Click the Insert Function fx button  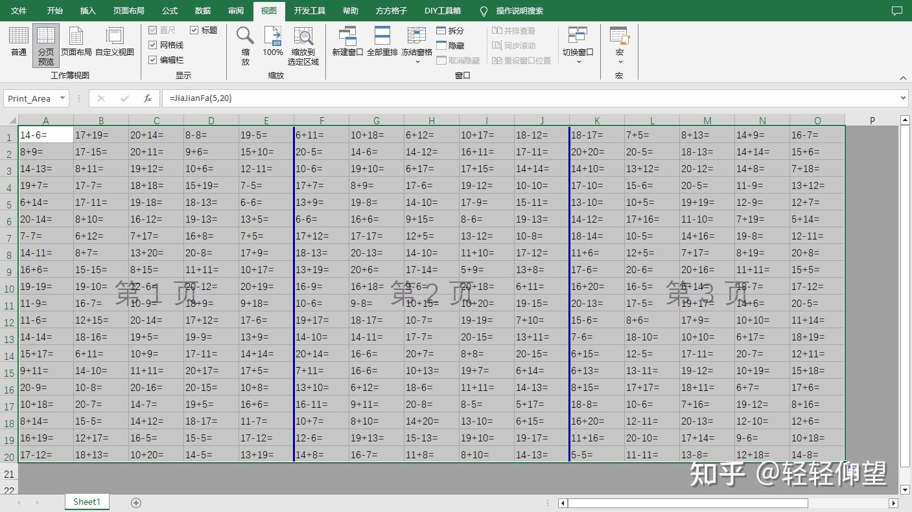click(148, 98)
